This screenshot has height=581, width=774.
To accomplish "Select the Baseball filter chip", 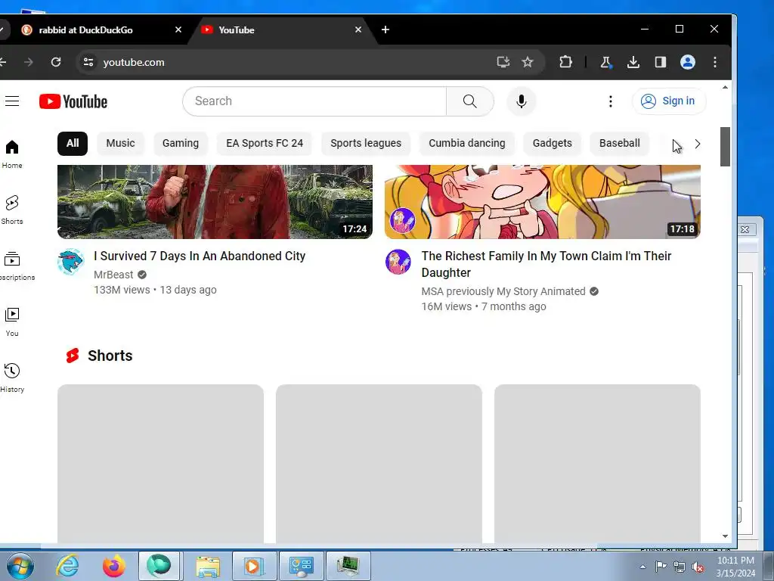I will click(x=620, y=143).
